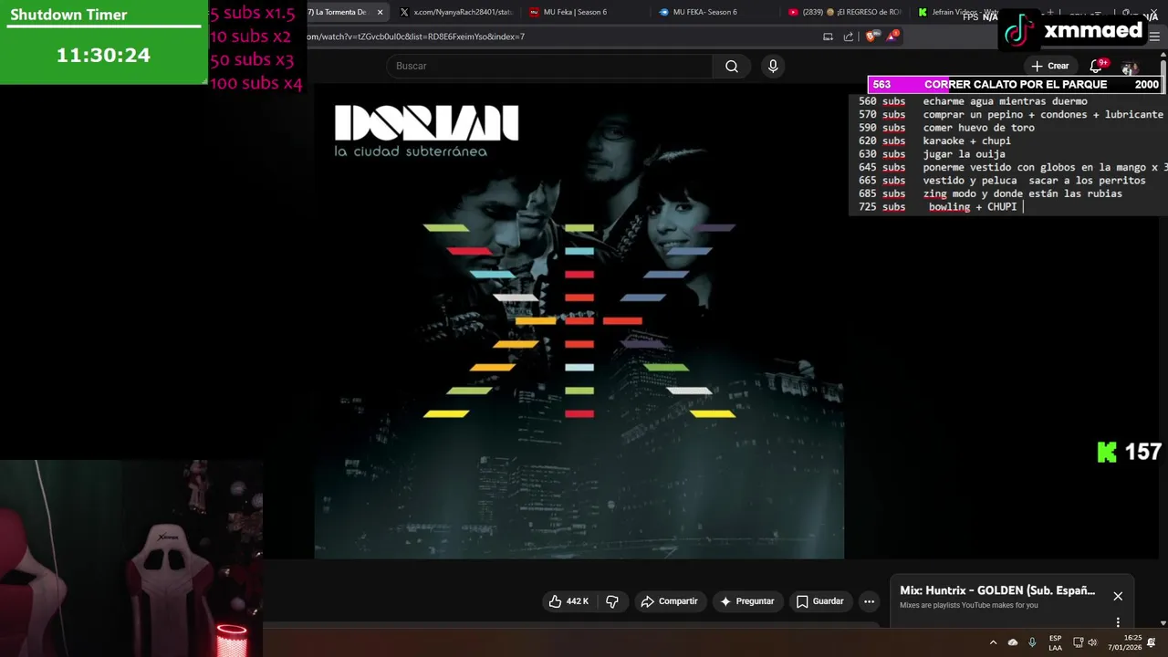Click '560 subs echarme agua mientras duermo' row

point(973,101)
